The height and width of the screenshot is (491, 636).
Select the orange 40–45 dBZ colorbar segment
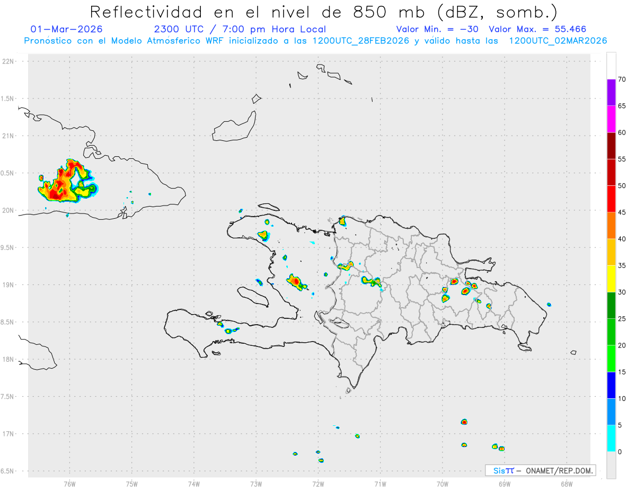611,226
